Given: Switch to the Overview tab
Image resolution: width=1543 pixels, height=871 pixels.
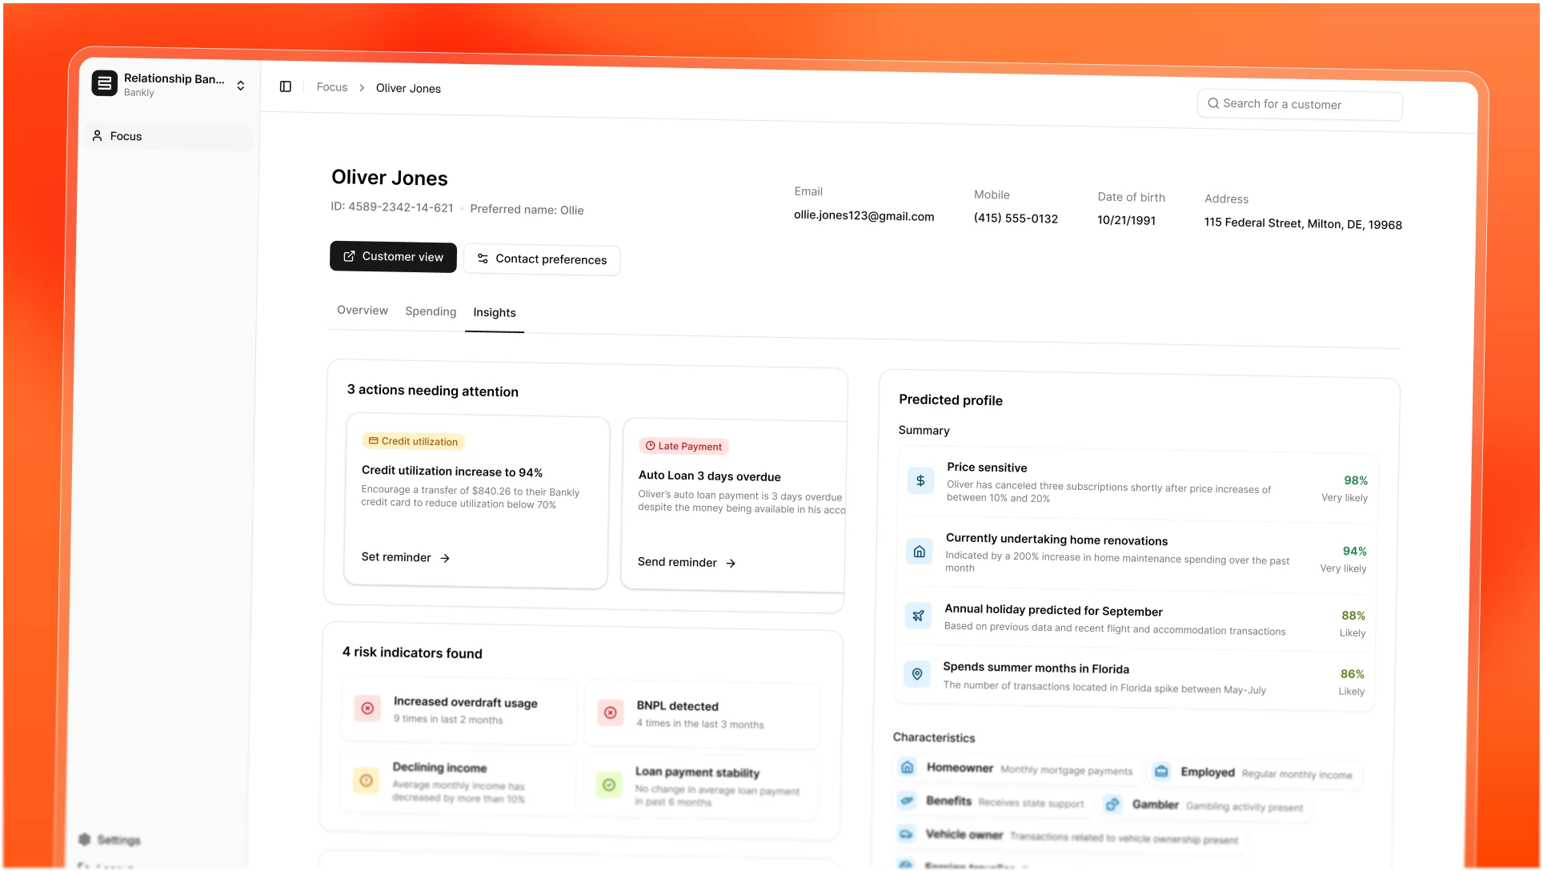Looking at the screenshot, I should point(363,311).
